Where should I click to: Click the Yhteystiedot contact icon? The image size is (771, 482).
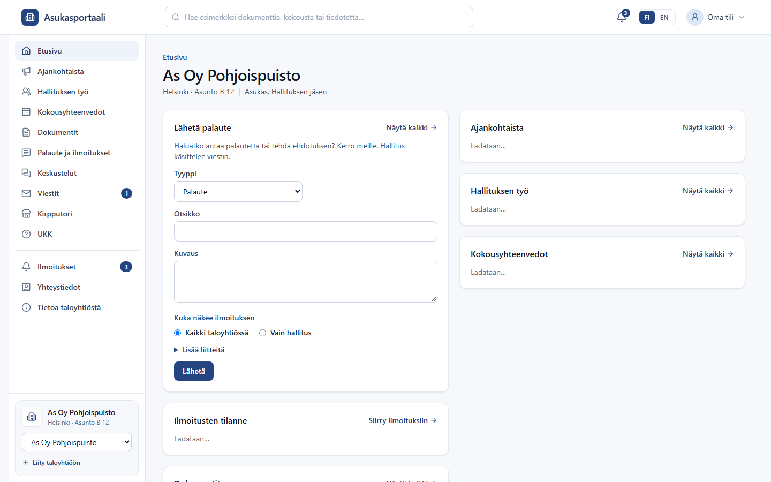coord(26,287)
